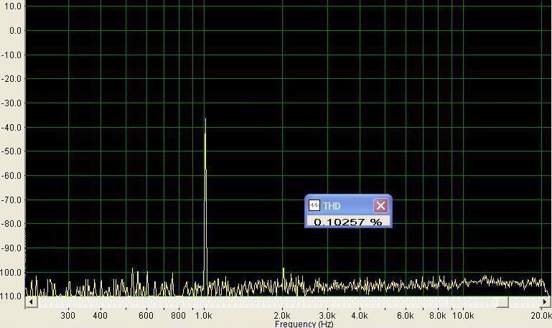Close the THD readout window
The width and height of the screenshot is (552, 328).
click(x=380, y=205)
